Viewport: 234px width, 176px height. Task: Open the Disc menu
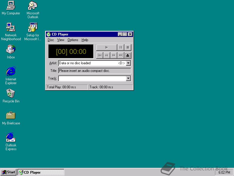[x=51, y=40]
